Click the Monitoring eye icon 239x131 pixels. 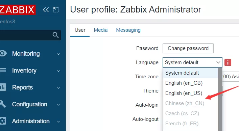pos(3,54)
